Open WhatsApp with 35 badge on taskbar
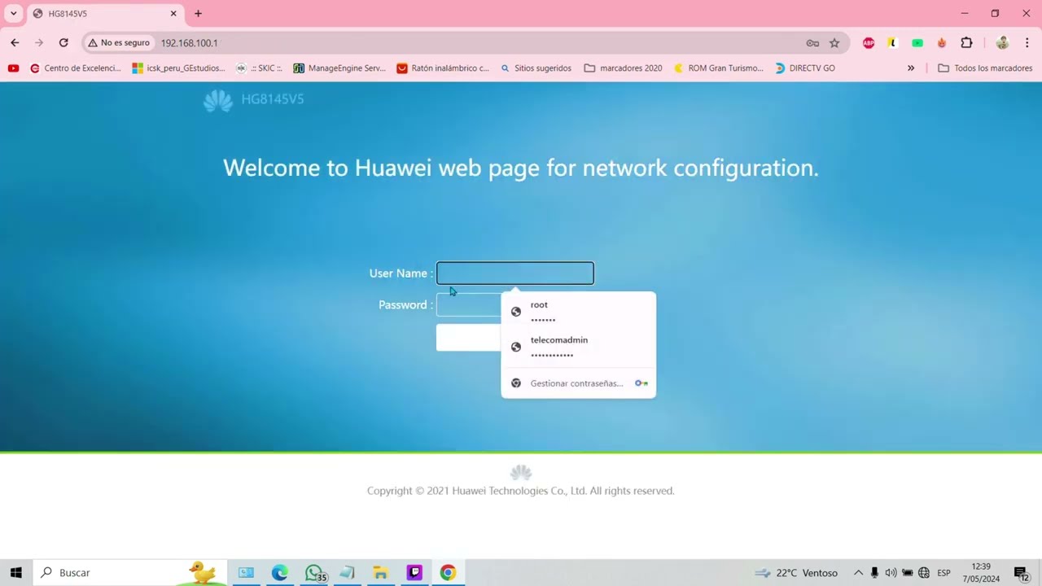 pos(314,573)
